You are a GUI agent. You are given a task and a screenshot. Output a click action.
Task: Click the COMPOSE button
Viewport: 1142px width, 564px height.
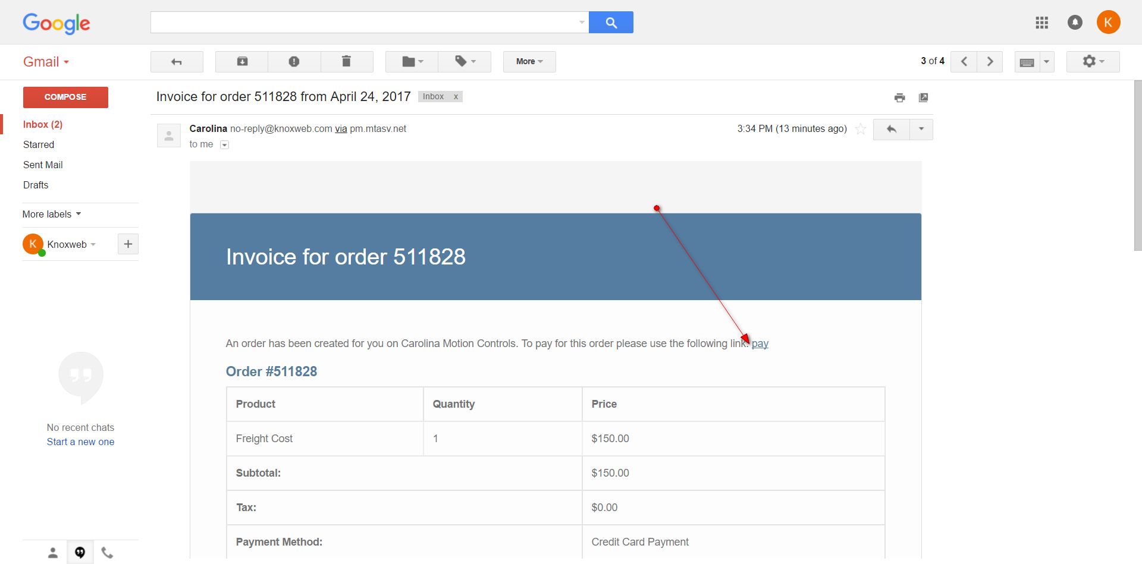pyautogui.click(x=65, y=97)
